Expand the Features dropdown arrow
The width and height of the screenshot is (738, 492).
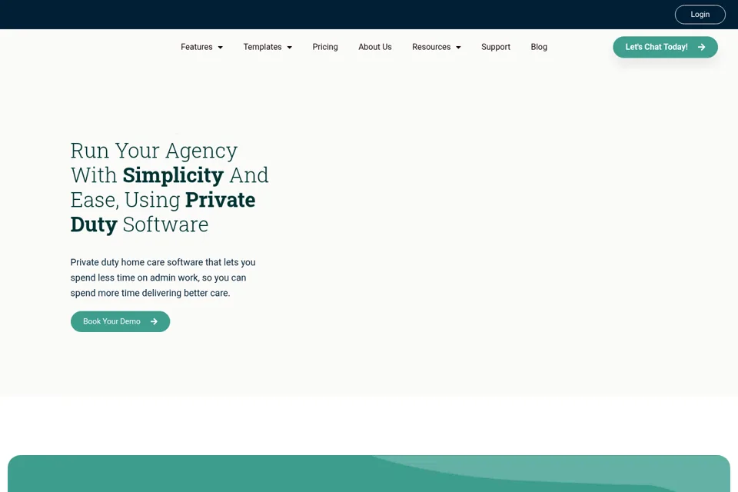pos(221,48)
